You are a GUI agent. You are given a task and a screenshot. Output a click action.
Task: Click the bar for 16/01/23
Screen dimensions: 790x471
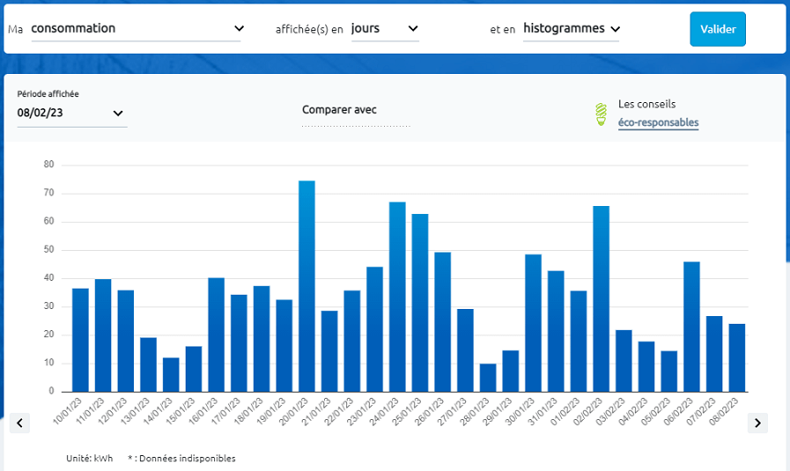[x=216, y=335]
